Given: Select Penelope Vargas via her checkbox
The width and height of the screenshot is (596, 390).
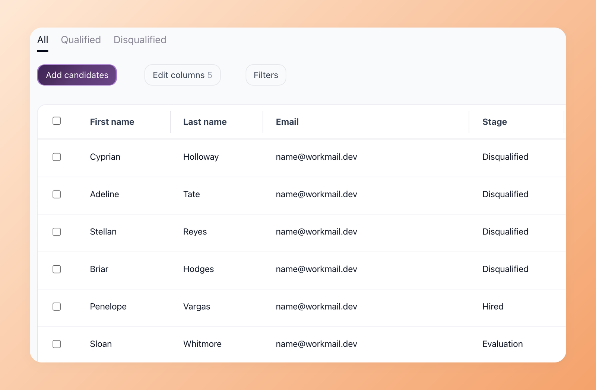Looking at the screenshot, I should tap(57, 307).
